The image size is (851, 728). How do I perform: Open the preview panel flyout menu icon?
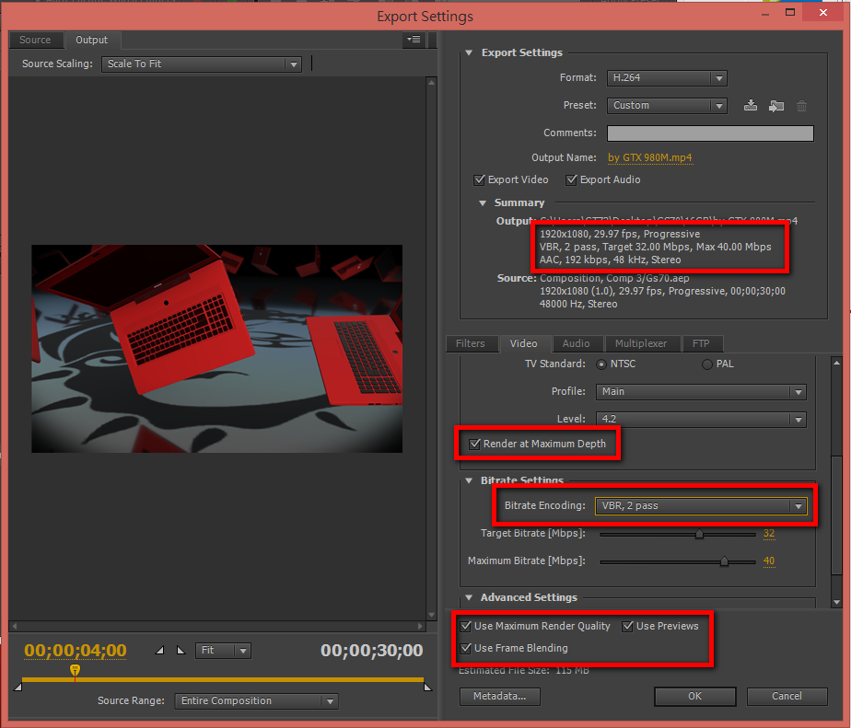[414, 40]
